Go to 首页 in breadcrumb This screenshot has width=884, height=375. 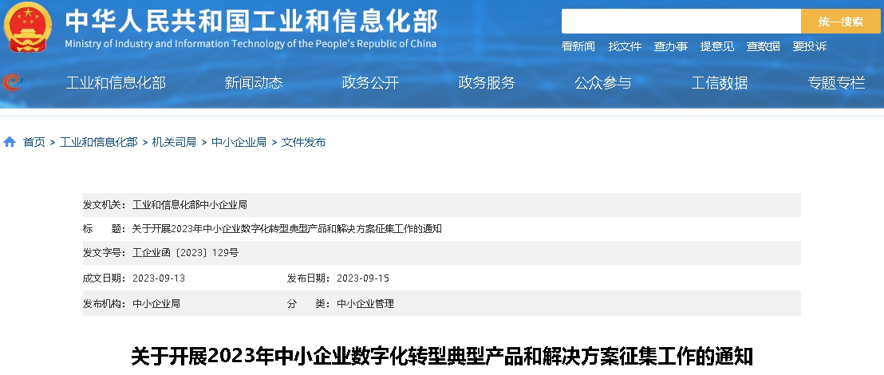[34, 142]
